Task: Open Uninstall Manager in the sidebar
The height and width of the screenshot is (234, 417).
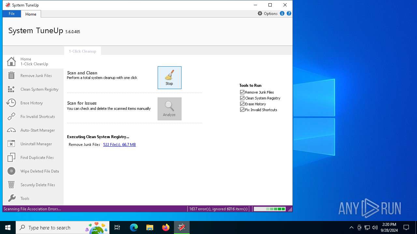Action: click(x=33, y=144)
